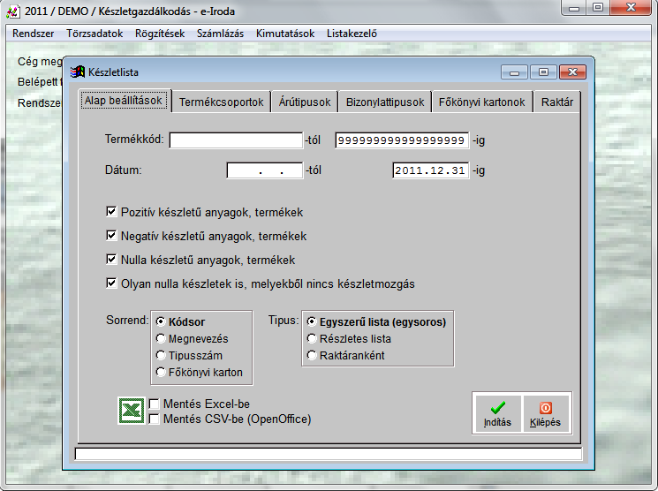Select Megnevezés sort order

point(161,338)
